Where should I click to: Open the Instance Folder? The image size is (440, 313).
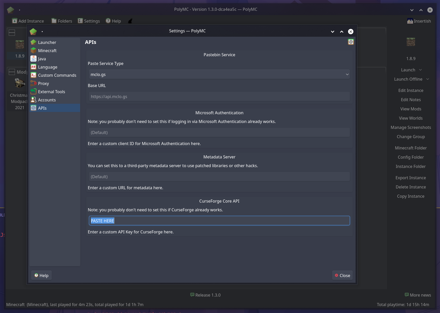tap(411, 166)
